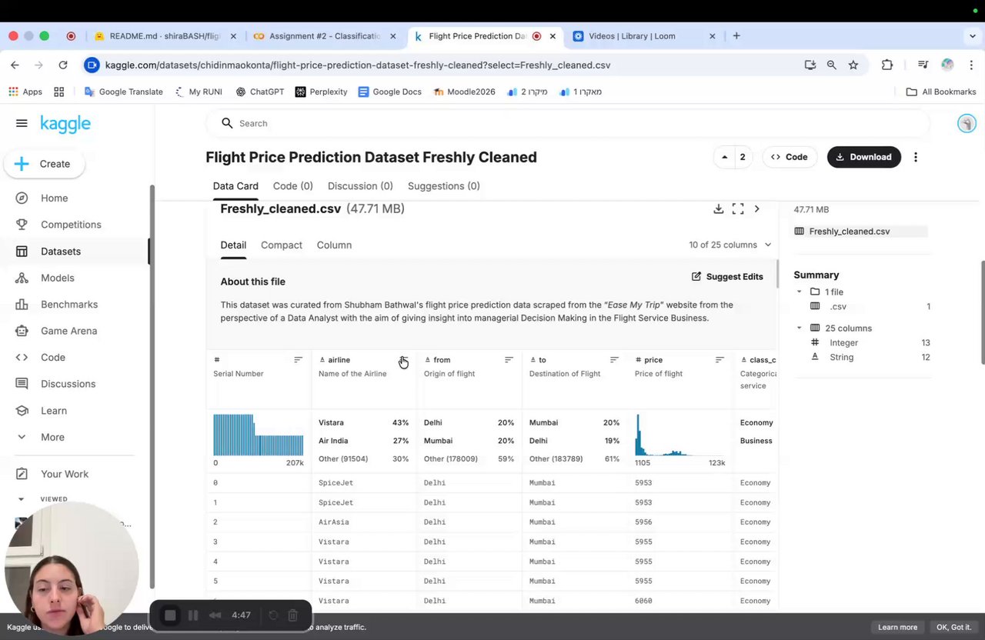
Task: Open the Discussion (0) tab
Action: 360,186
